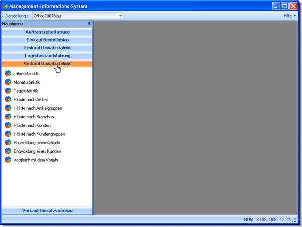302x227 pixels.
Task: Click the icon next to Hitliste nach Artikel
Action: (x=8, y=99)
